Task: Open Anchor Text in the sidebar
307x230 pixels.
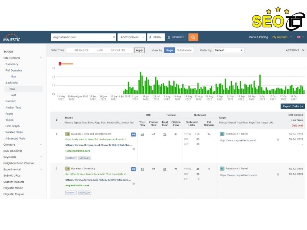Action: point(13,107)
